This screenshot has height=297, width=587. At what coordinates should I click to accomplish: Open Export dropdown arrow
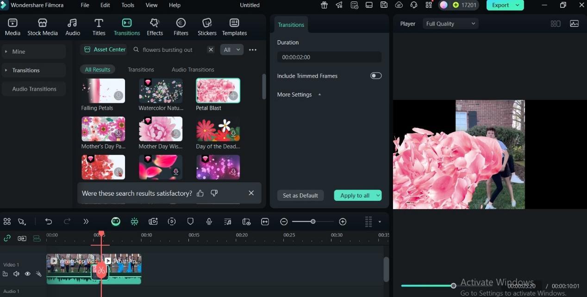[518, 5]
